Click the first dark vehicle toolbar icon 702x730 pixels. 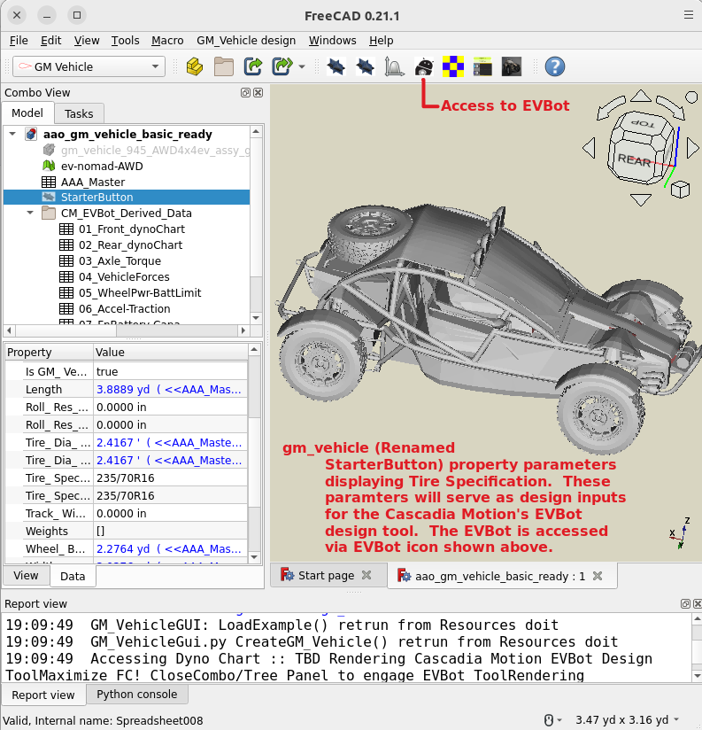(x=336, y=66)
